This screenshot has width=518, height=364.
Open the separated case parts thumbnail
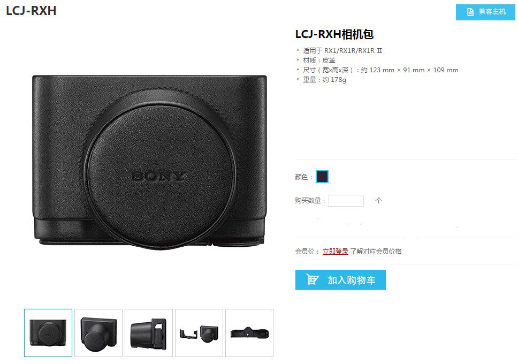tap(199, 333)
